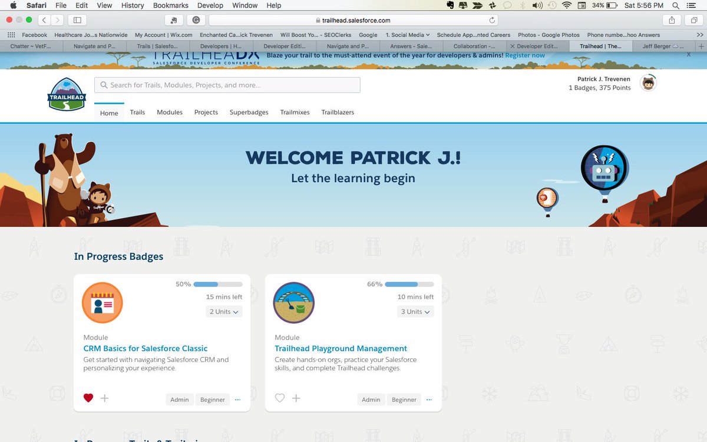Click the Evernote menu bar icon
707x442 pixels.
pos(451,5)
